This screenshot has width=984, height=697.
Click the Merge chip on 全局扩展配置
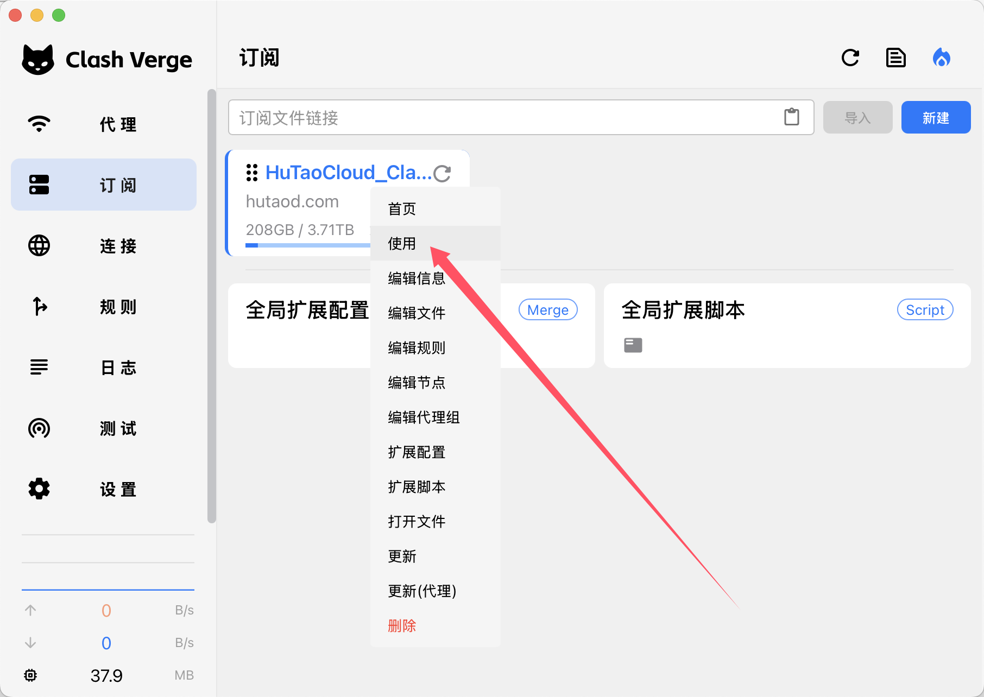click(x=548, y=309)
